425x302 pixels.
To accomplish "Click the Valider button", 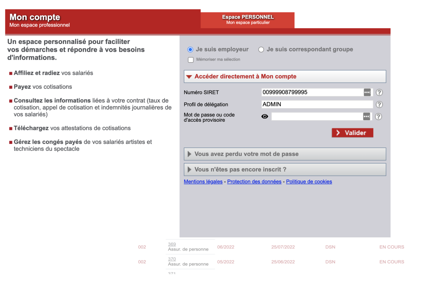I will [352, 133].
